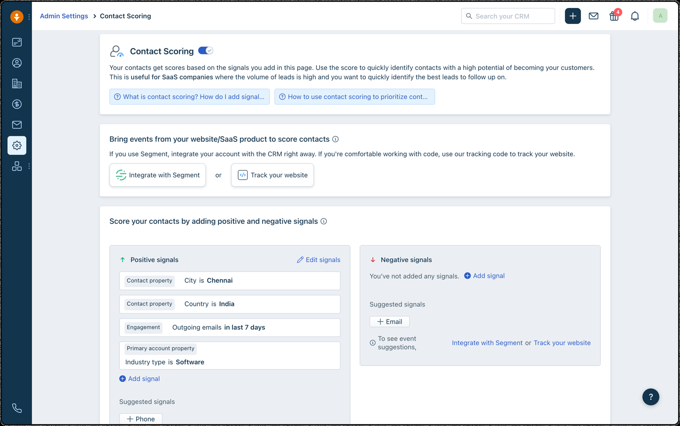Image resolution: width=680 pixels, height=426 pixels.
Task: Add the suggested Phone signal
Action: coord(141,419)
